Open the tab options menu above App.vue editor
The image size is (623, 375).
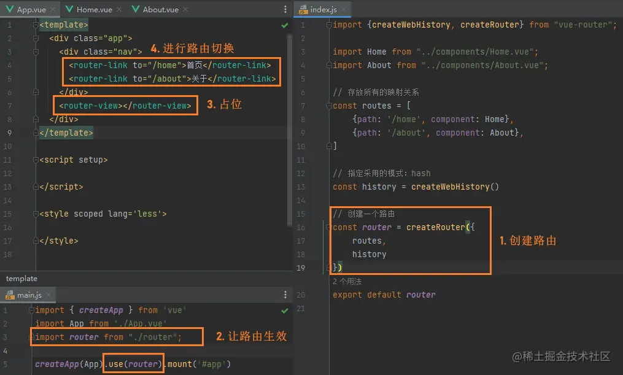click(285, 9)
